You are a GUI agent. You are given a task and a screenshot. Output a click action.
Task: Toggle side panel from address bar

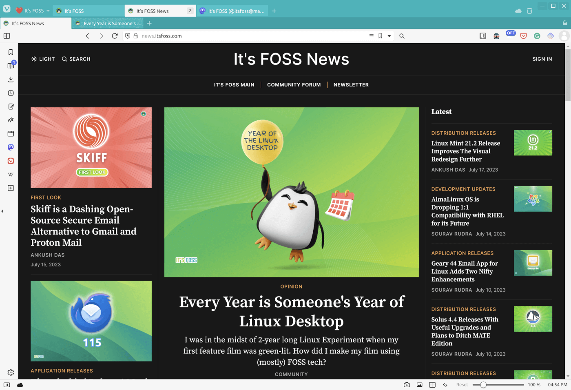point(7,36)
